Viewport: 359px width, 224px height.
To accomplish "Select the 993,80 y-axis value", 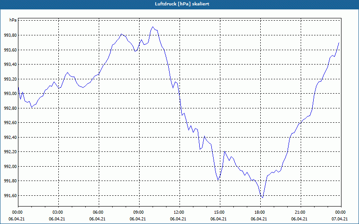I will click(x=10, y=35).
